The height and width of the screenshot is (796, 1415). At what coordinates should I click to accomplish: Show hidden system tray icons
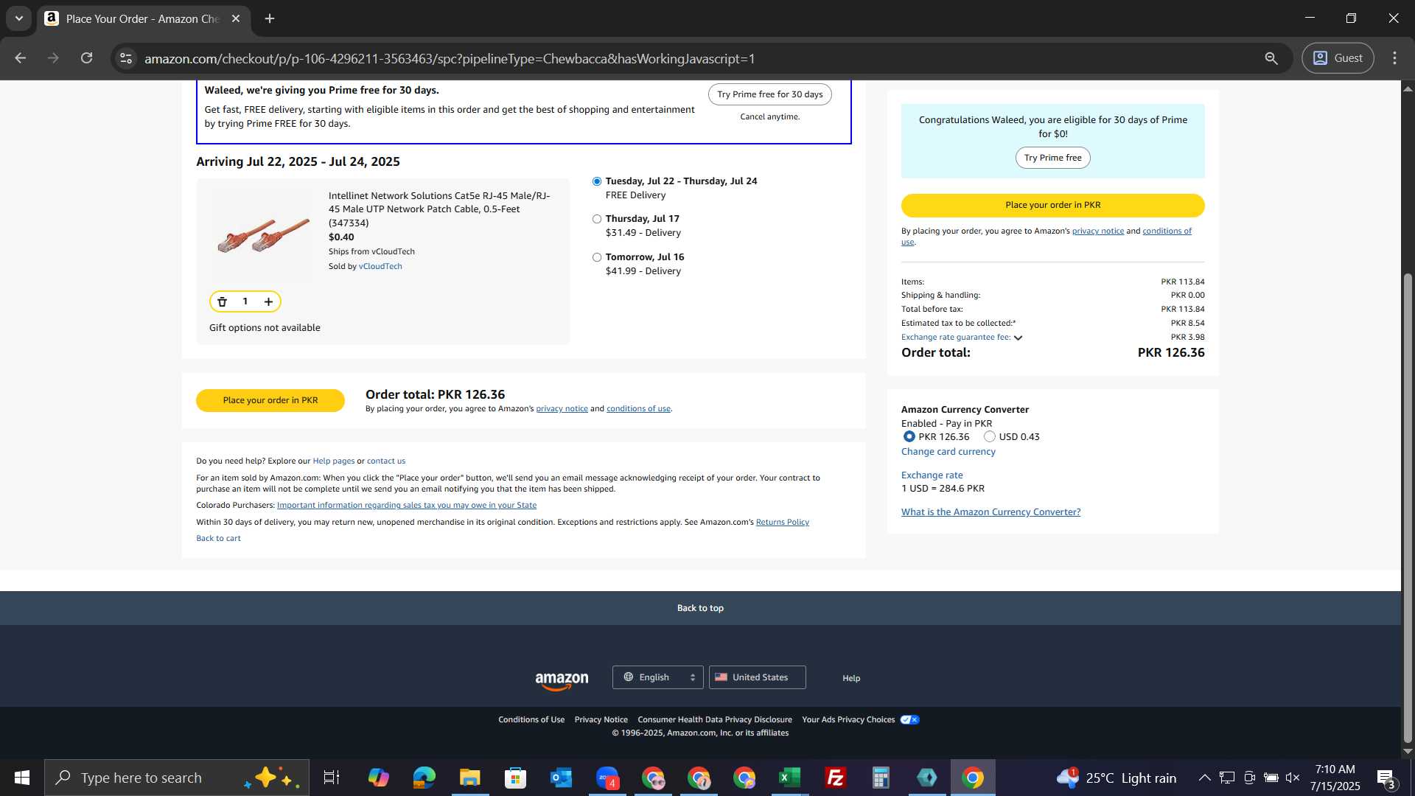[x=1204, y=778]
